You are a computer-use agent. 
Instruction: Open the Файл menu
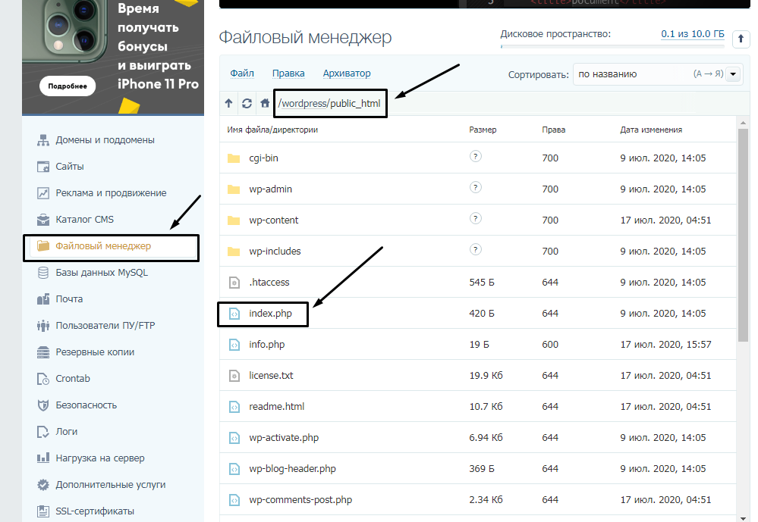pyautogui.click(x=241, y=73)
